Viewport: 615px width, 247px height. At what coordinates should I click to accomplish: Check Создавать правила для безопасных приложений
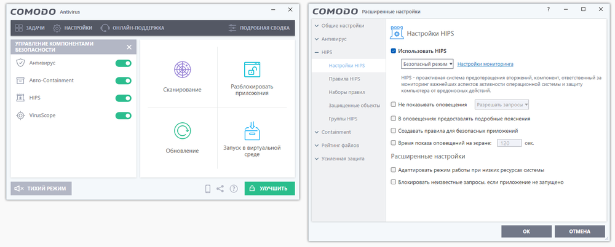point(394,130)
